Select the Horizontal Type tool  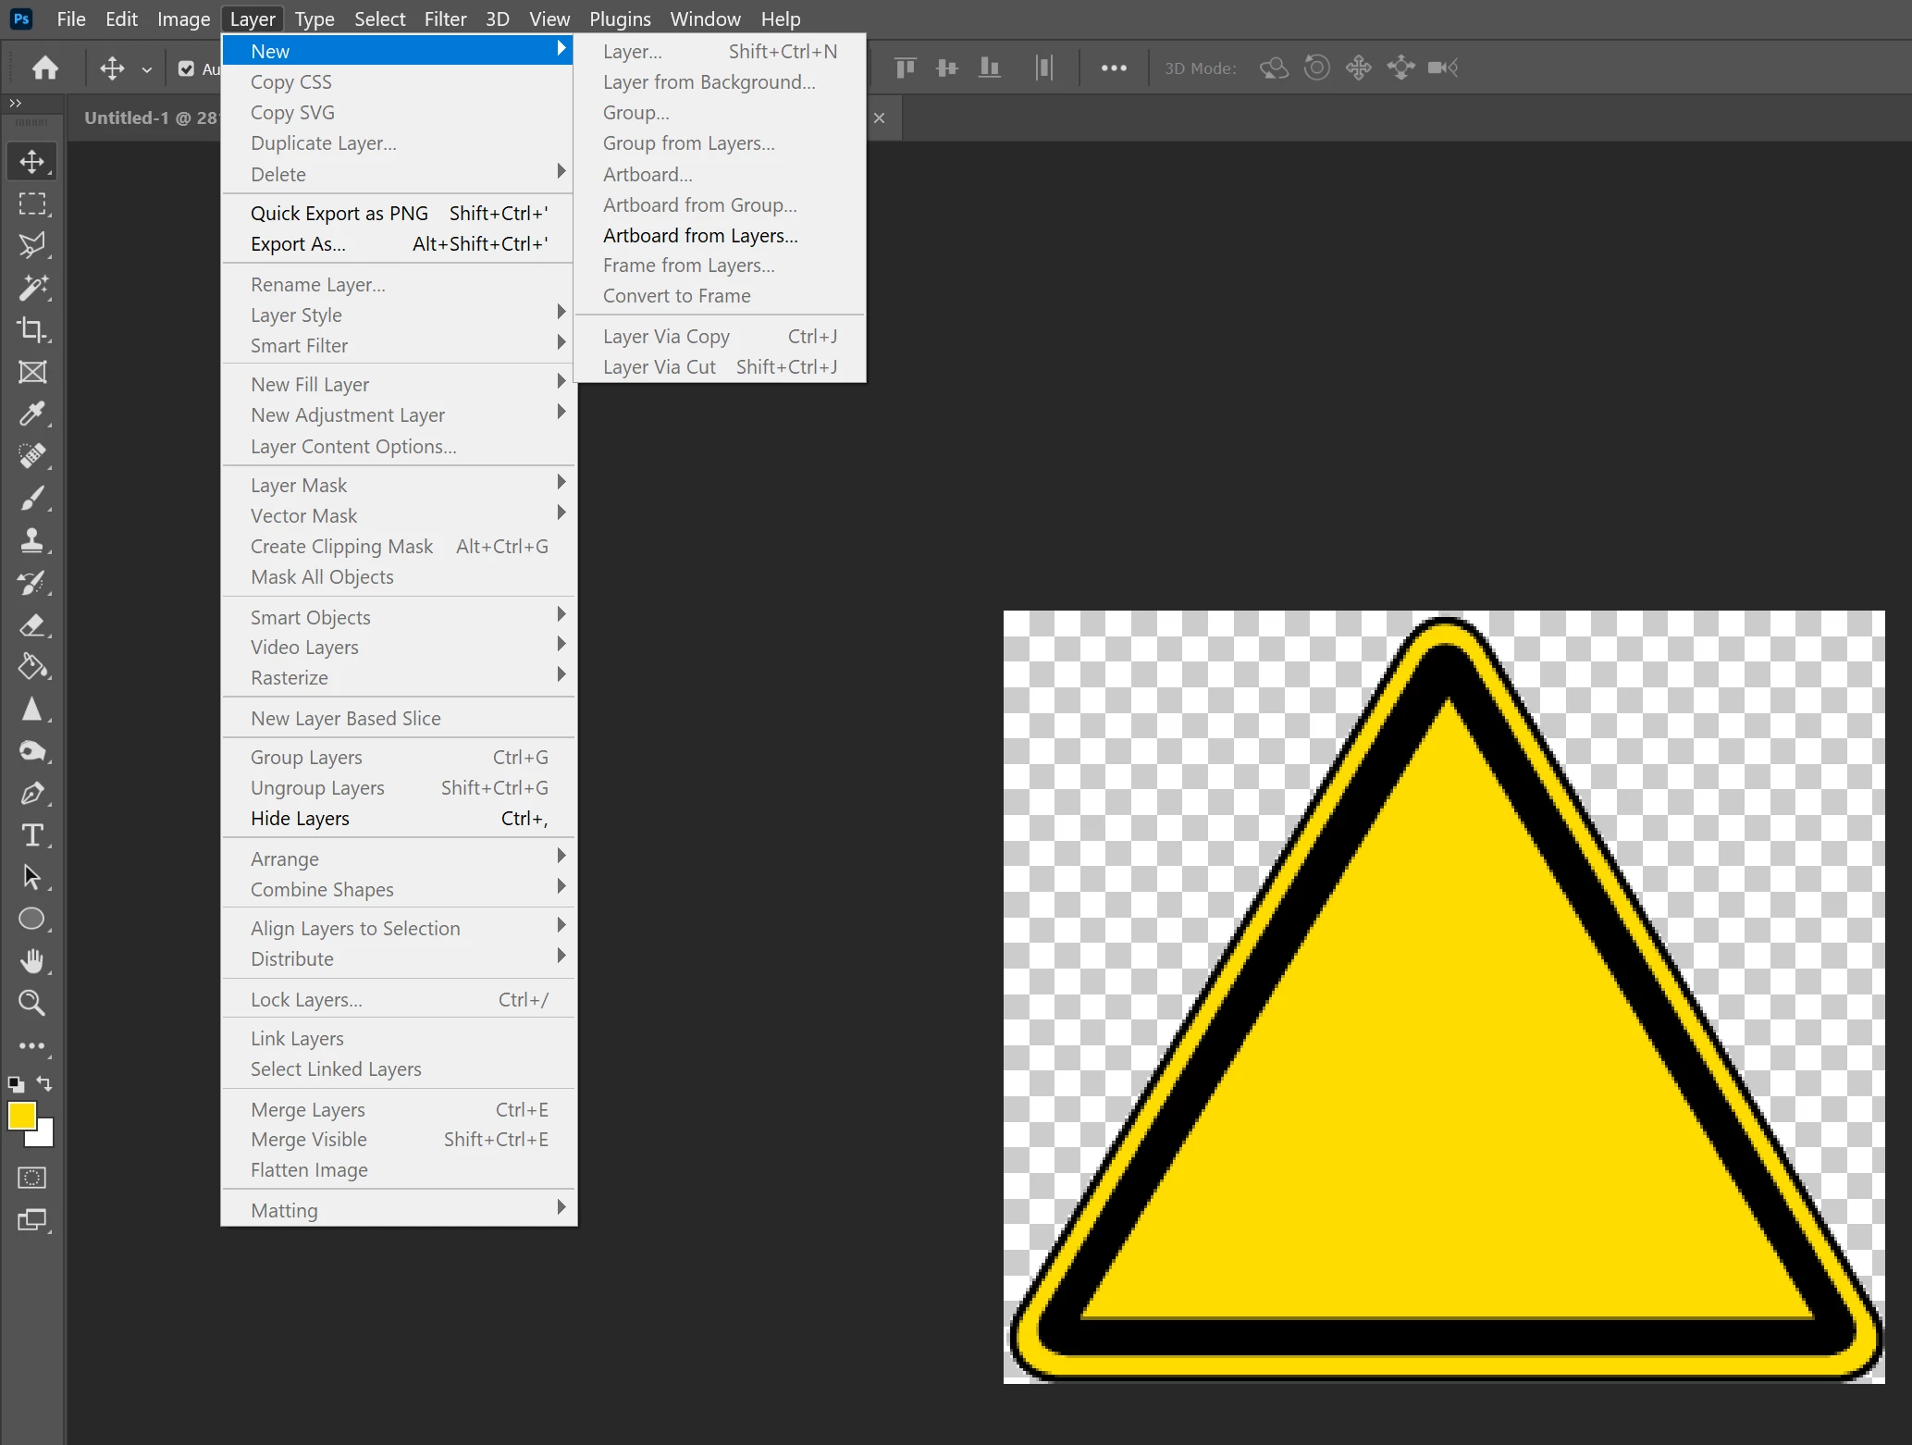pyautogui.click(x=32, y=835)
